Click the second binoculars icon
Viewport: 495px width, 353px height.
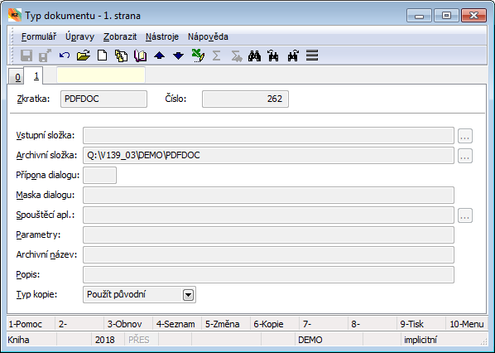point(273,56)
